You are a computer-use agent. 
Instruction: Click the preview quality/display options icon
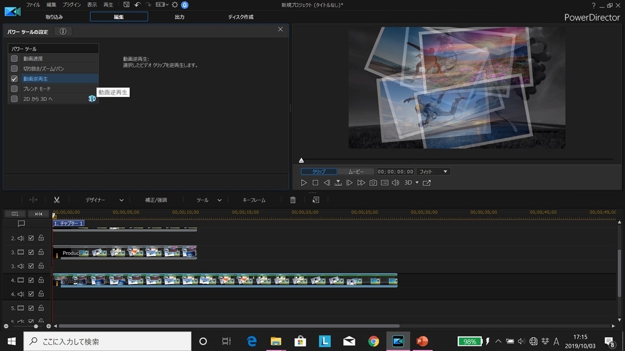(384, 183)
